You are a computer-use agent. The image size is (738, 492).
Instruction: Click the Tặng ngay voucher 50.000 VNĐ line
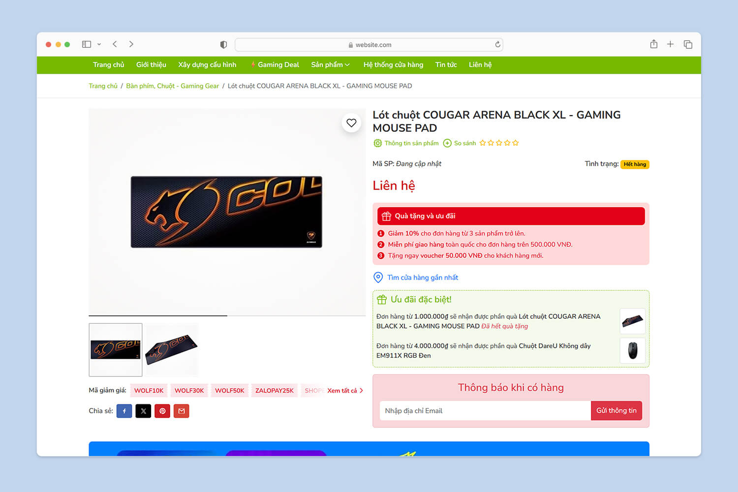tap(465, 256)
